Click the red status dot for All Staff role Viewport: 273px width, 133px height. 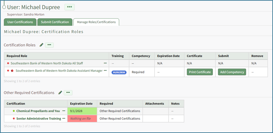click(x=8, y=63)
